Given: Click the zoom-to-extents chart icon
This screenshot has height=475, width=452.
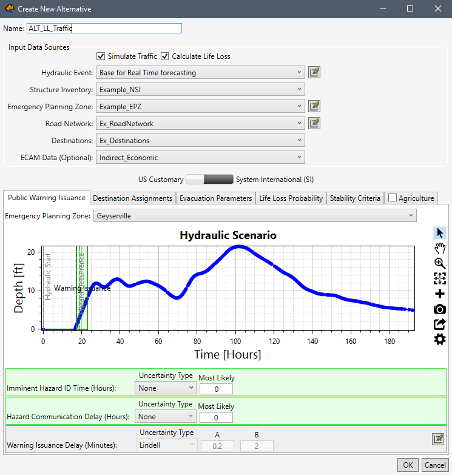Looking at the screenshot, I should click(x=440, y=278).
